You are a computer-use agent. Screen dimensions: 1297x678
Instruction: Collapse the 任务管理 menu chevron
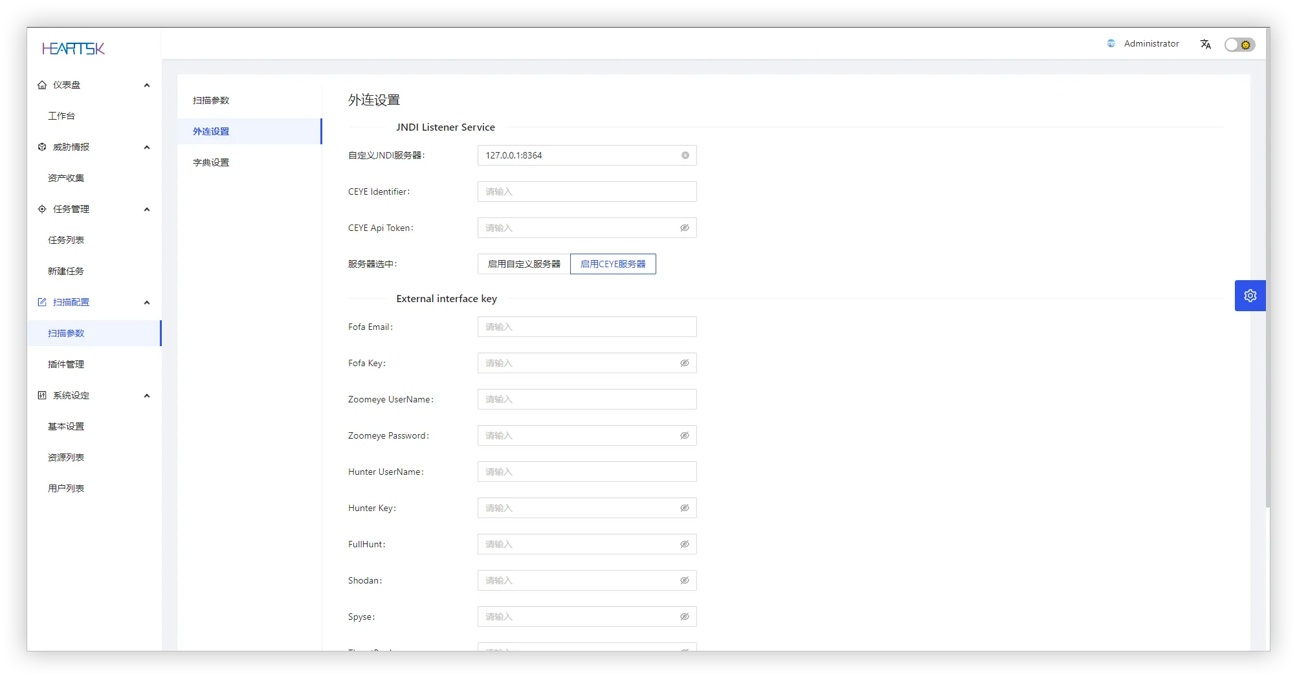[x=147, y=209]
